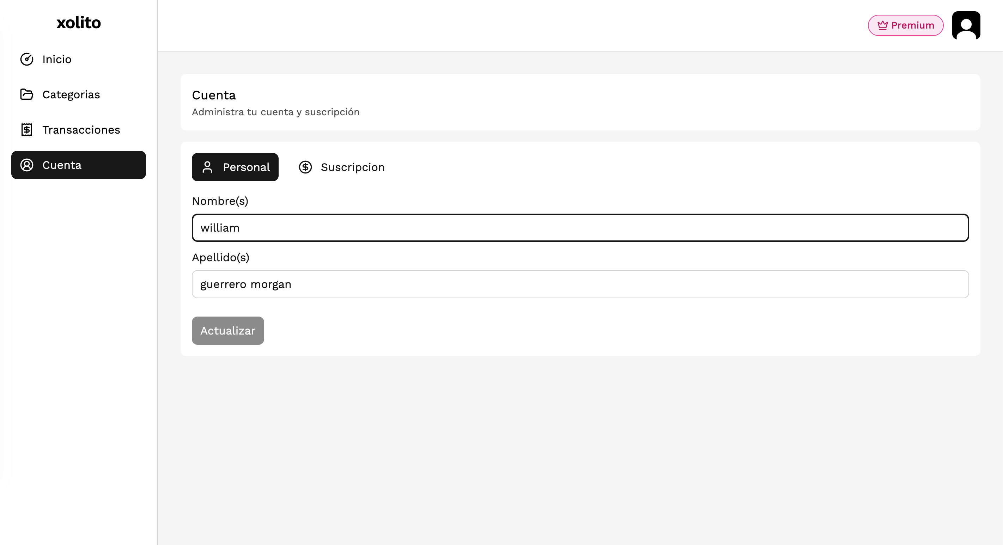Focus the Nombre(s) input field
This screenshot has height=545, width=1003.
pyautogui.click(x=580, y=228)
